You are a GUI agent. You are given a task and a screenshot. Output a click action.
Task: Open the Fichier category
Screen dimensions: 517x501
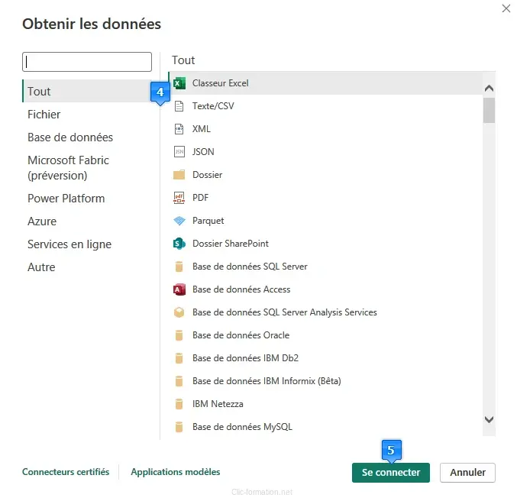click(44, 115)
